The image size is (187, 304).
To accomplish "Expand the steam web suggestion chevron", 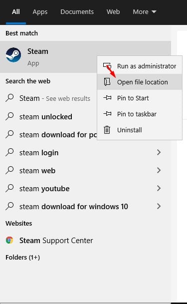I will 159,170.
